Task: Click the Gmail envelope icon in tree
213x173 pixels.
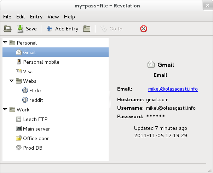Action: pos(19,52)
